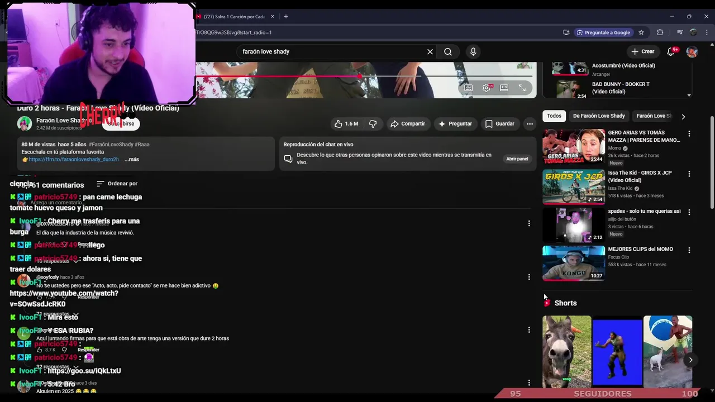Viewport: 715px width, 402px height.
Task: Click Pregúntale a Google button
Action: coord(603,32)
